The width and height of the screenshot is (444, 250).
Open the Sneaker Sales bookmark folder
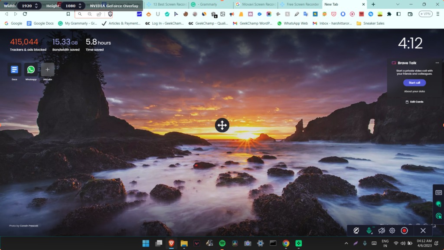pos(370,23)
